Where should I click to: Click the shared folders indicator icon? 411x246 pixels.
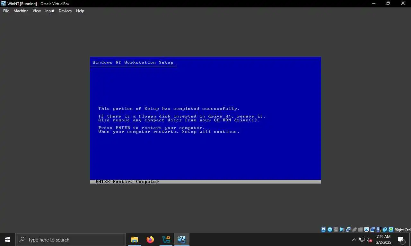coord(360,230)
